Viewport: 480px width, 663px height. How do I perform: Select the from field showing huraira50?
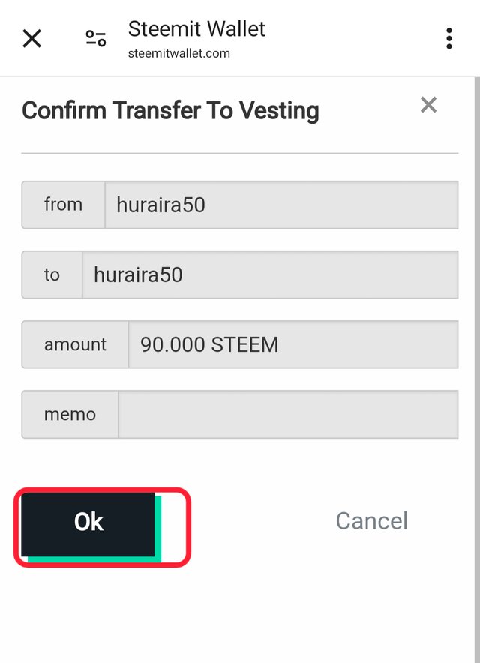[281, 205]
